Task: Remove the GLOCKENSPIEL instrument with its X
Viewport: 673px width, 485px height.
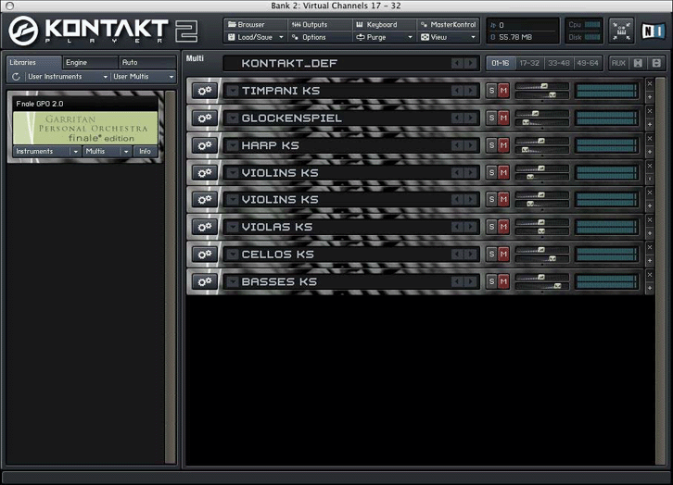Action: pyautogui.click(x=650, y=111)
